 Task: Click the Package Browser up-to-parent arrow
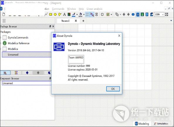pos(49,73)
